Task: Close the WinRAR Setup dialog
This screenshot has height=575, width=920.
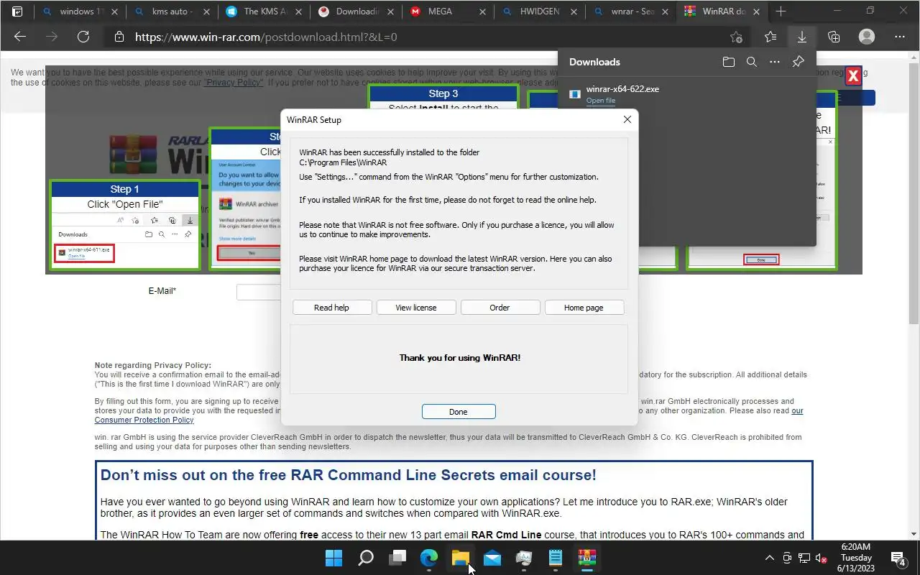Action: click(x=627, y=119)
